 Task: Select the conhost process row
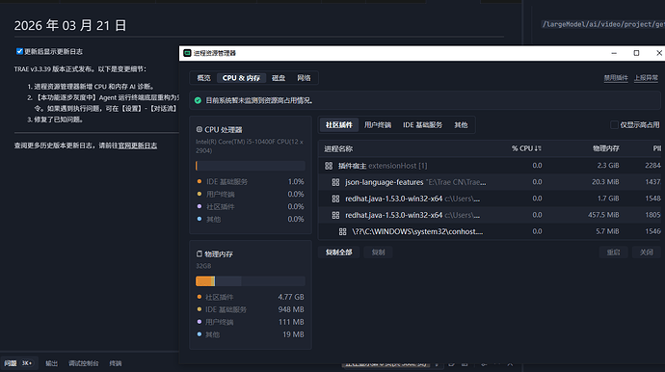click(x=490, y=231)
